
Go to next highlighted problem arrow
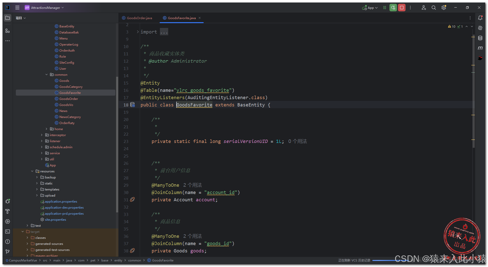472,26
